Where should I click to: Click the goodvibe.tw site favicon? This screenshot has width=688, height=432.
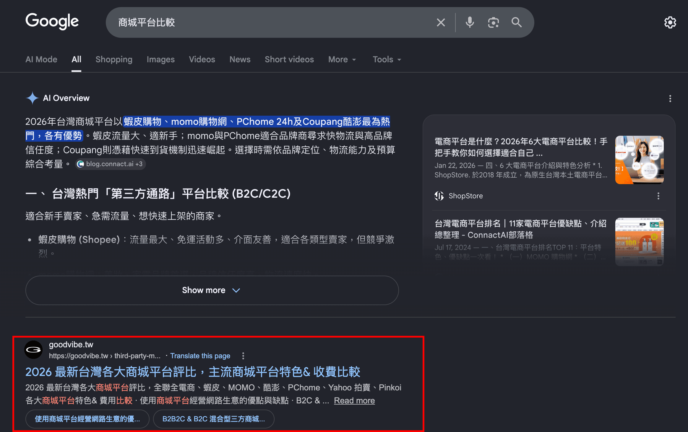[33, 350]
